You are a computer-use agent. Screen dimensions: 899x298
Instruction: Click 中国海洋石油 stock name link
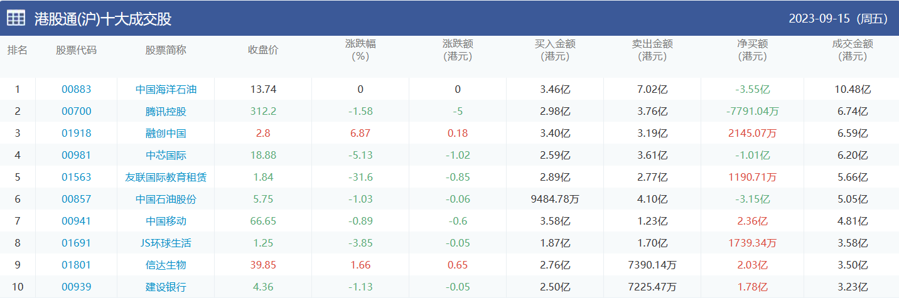(x=166, y=89)
